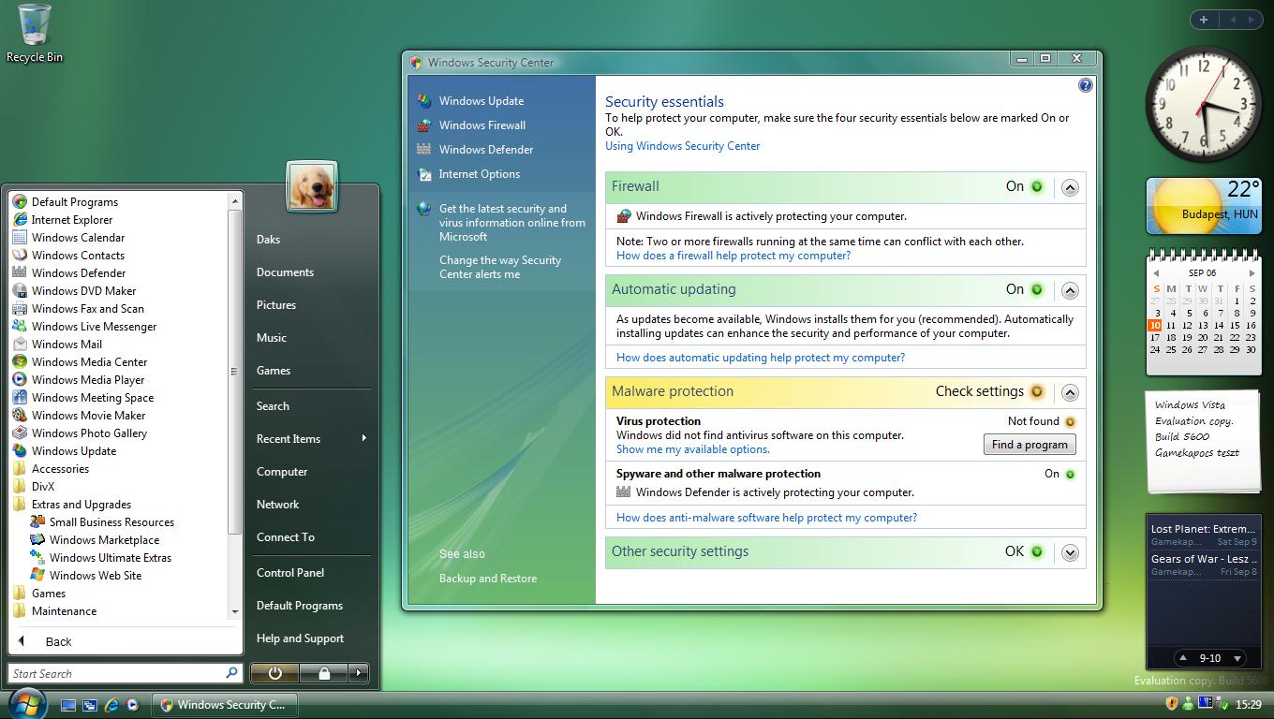Open Using Windows Security Center link
1274x719 pixels.
point(682,145)
